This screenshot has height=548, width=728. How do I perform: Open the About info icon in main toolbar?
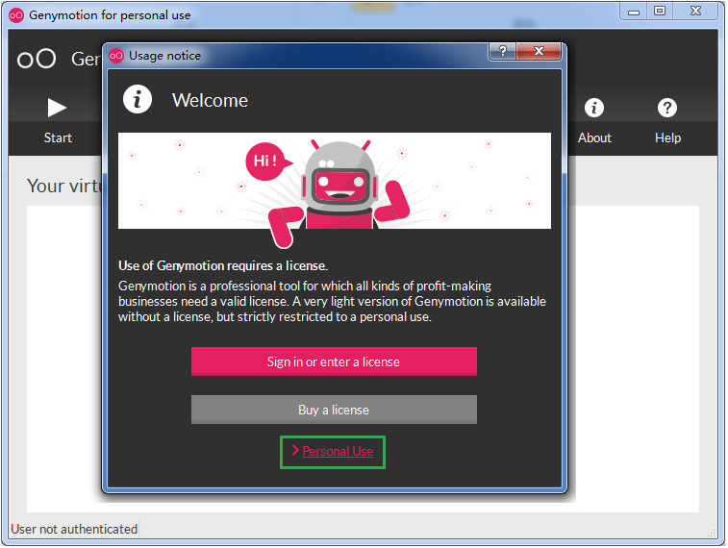click(593, 108)
